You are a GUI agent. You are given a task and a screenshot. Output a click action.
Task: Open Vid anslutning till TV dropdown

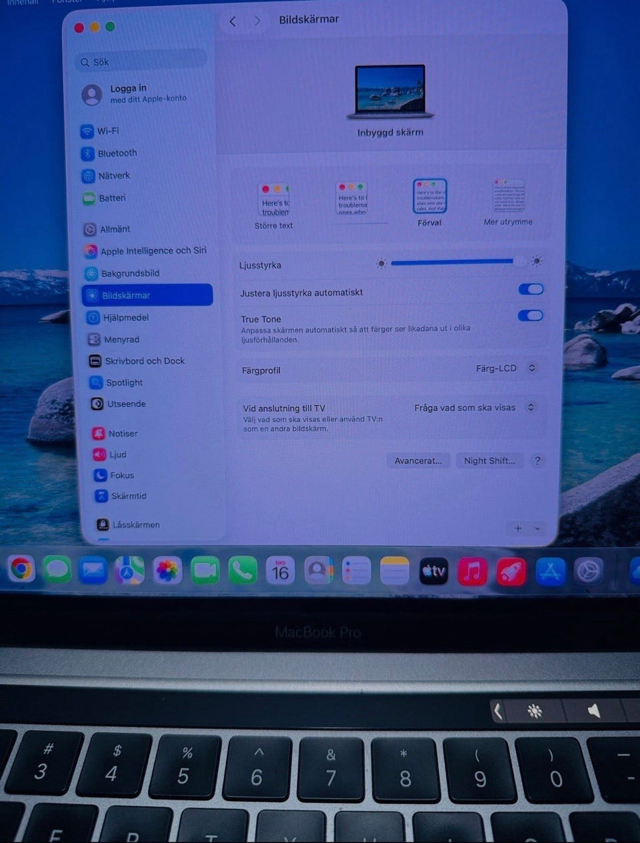point(474,407)
